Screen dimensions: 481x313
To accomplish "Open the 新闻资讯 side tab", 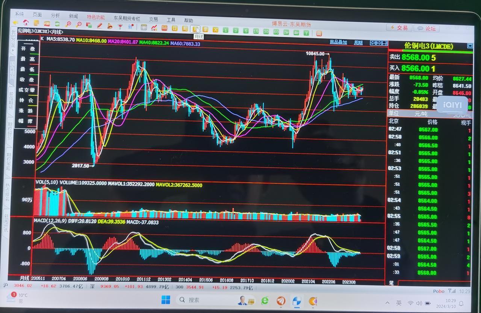I will tap(6, 224).
